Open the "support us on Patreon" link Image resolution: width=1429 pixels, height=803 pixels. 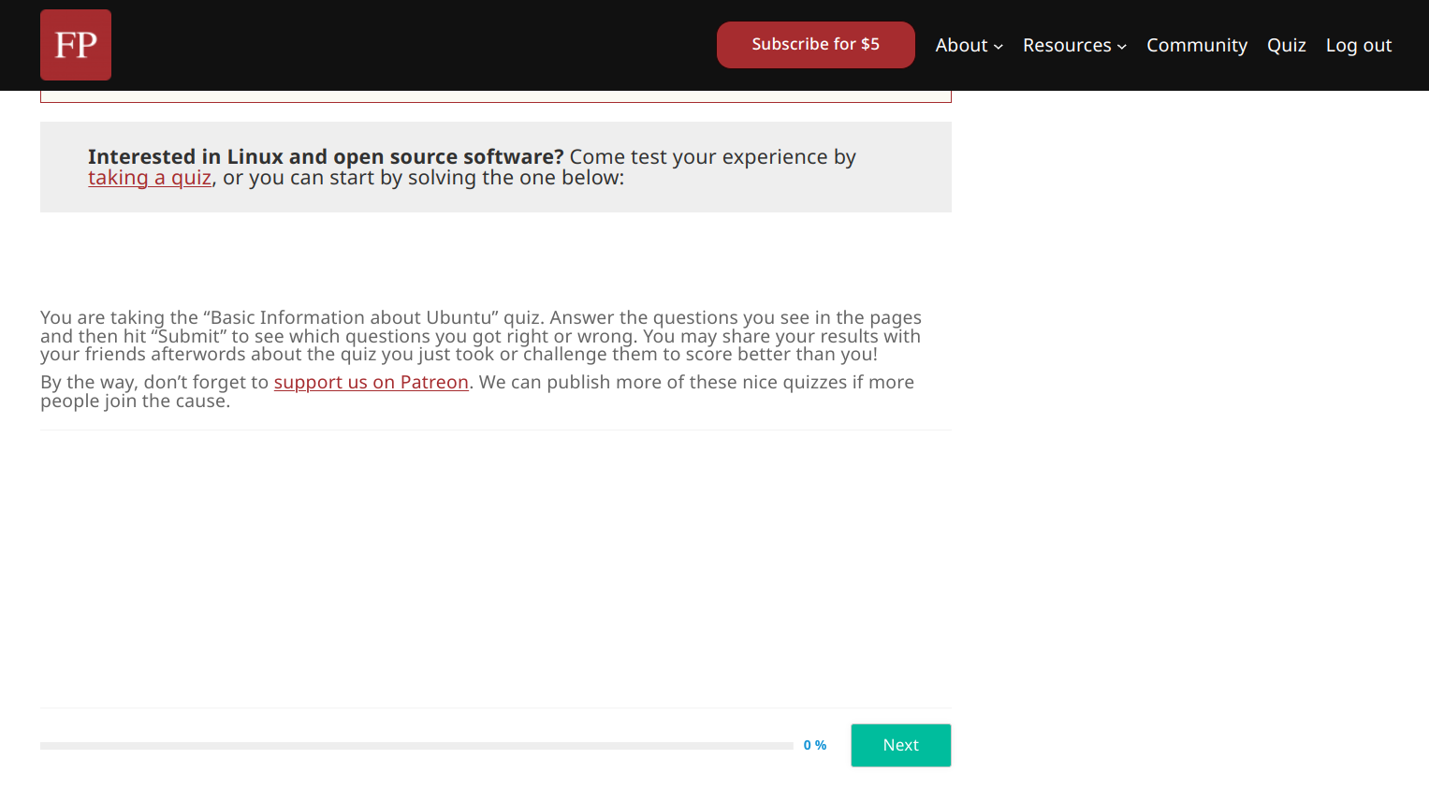click(371, 382)
